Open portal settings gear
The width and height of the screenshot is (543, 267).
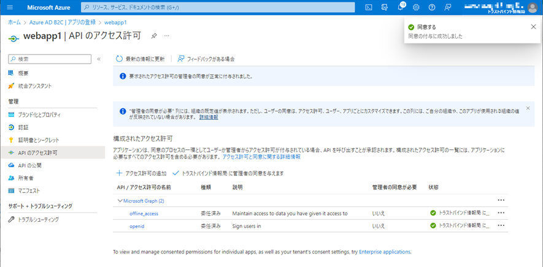[x=417, y=7]
